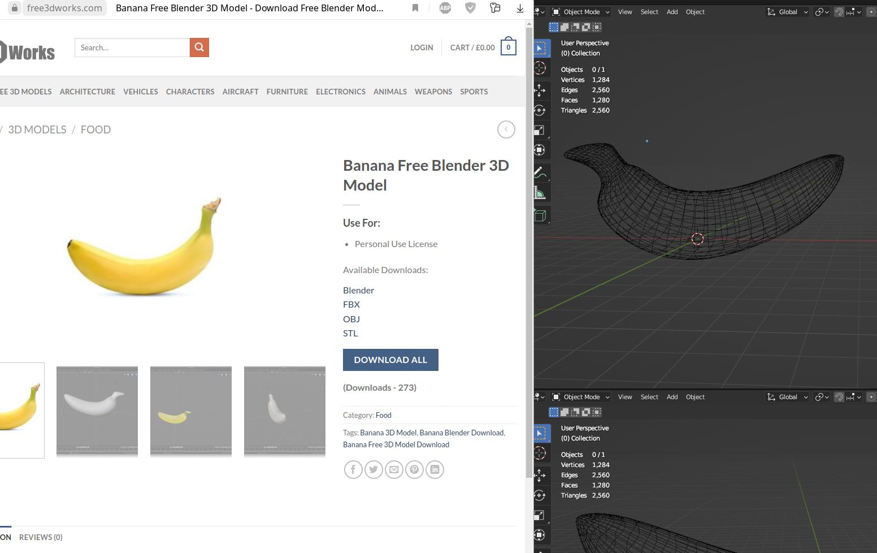Open snapping options dropdown in upper viewport
Viewport: 877px width, 553px height.
[853, 12]
